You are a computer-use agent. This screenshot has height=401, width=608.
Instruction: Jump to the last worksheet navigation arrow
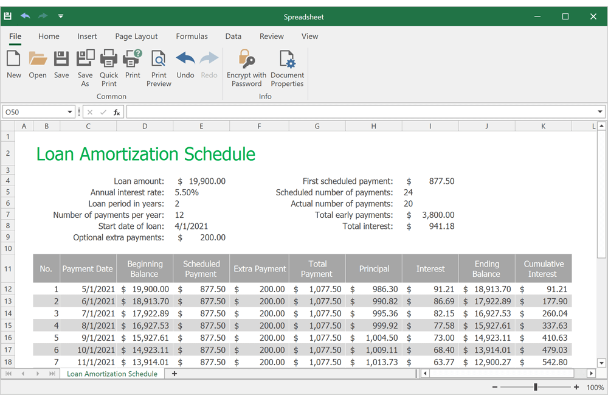tap(52, 374)
